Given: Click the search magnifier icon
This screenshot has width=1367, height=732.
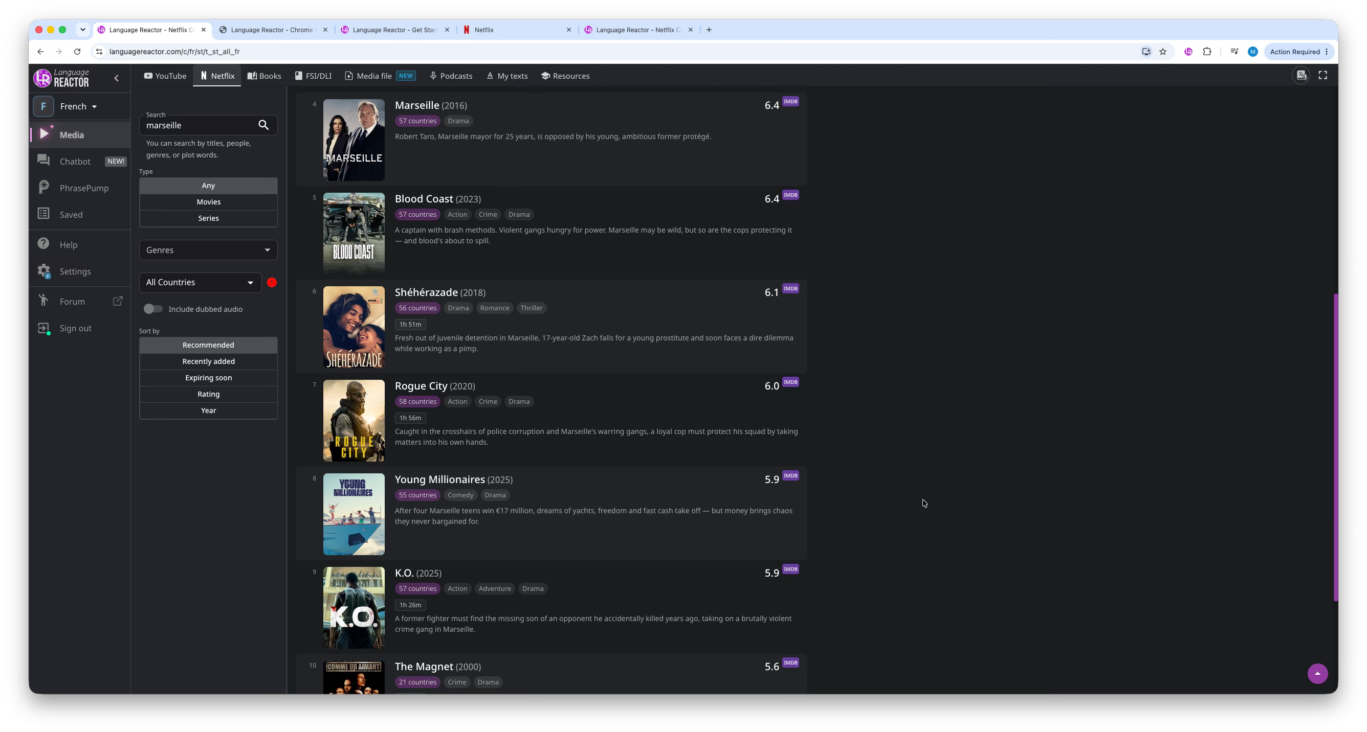Looking at the screenshot, I should (x=263, y=125).
